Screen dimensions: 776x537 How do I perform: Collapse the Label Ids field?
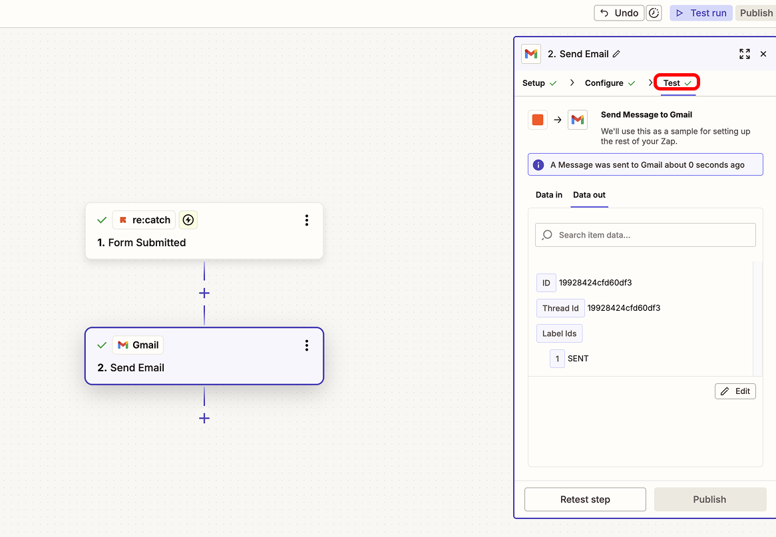[559, 333]
